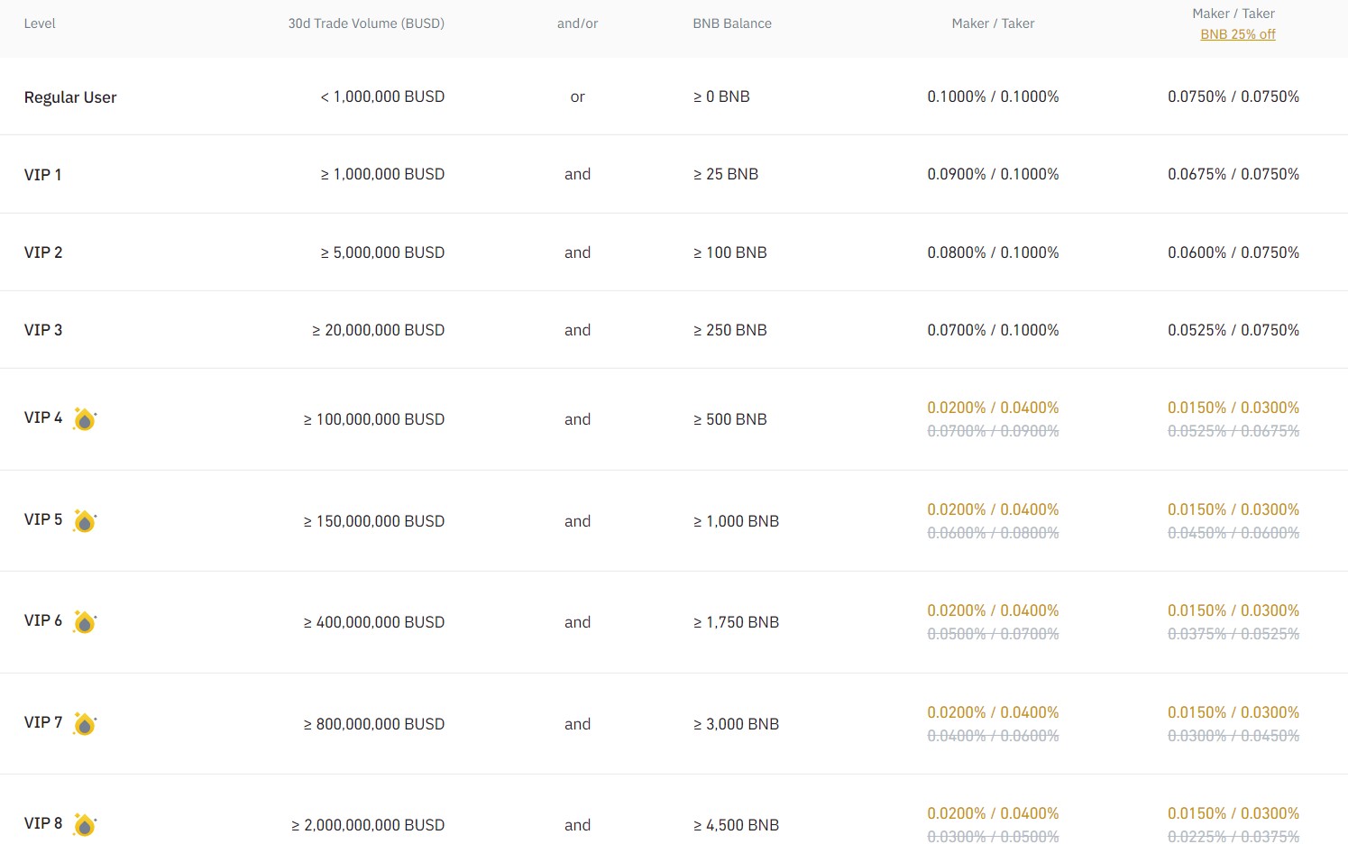Click Regular User BNB fee 0.0750% / 0.0750%
This screenshot has width=1348, height=844.
(1233, 96)
